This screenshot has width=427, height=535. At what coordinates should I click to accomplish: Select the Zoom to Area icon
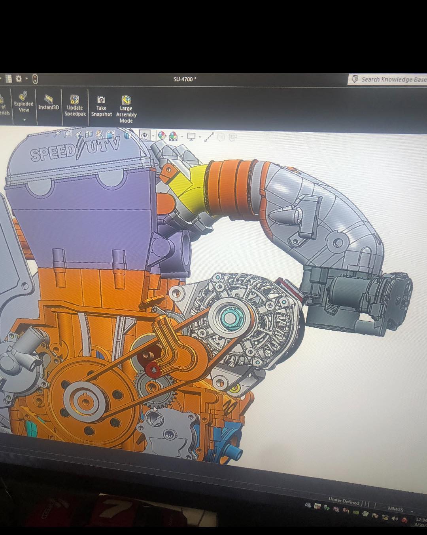[x=68, y=134]
